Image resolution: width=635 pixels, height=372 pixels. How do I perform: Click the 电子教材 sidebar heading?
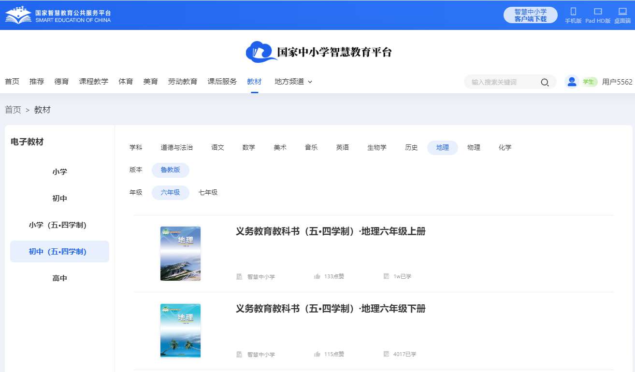pyautogui.click(x=27, y=142)
